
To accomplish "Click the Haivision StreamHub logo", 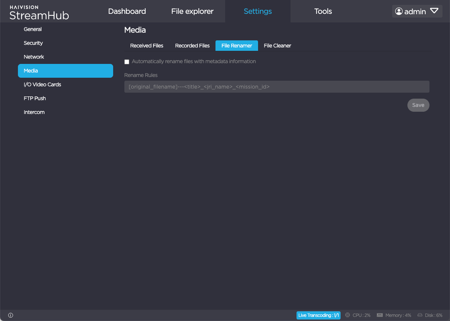I will pos(39,13).
